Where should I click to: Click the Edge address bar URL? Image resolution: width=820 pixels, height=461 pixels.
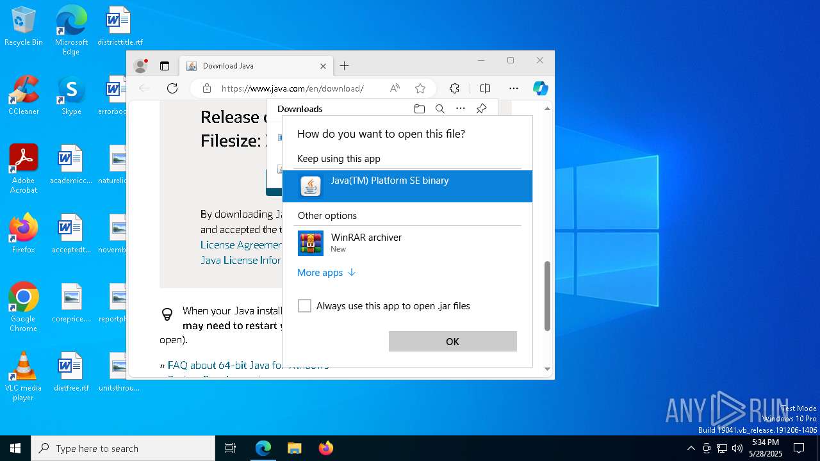click(x=293, y=88)
